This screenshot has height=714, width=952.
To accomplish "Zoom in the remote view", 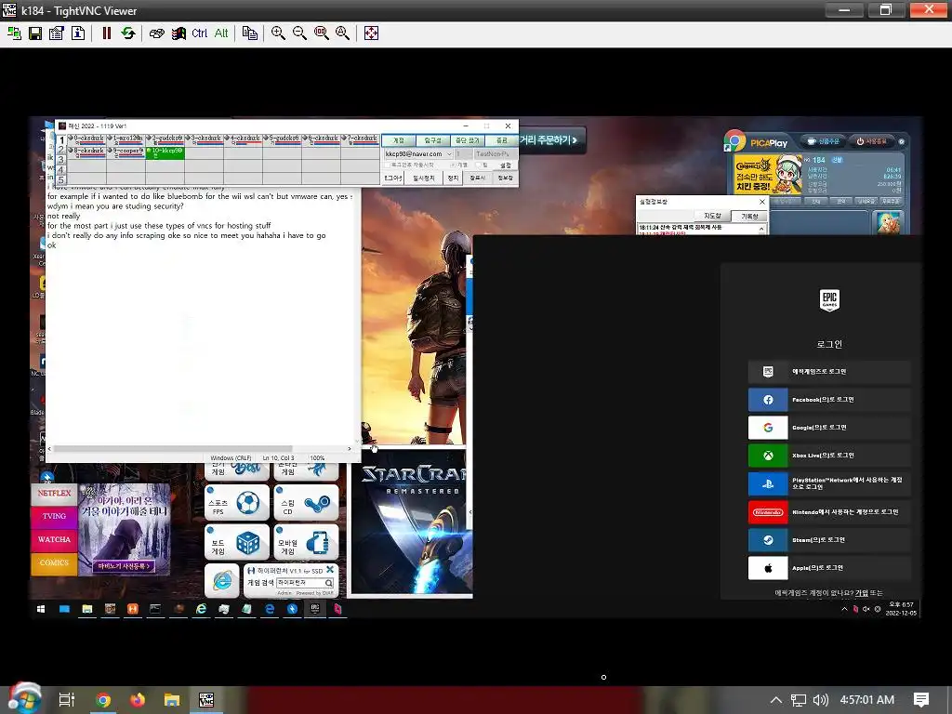I will (x=278, y=33).
